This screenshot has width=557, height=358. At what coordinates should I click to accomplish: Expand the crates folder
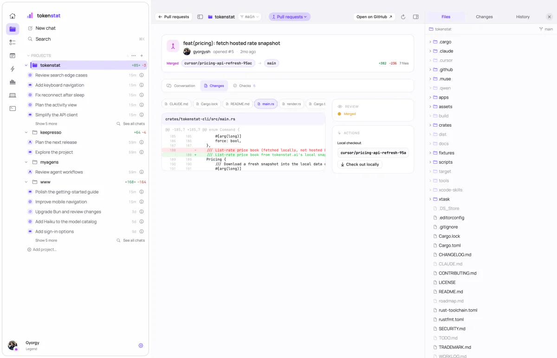(x=430, y=125)
